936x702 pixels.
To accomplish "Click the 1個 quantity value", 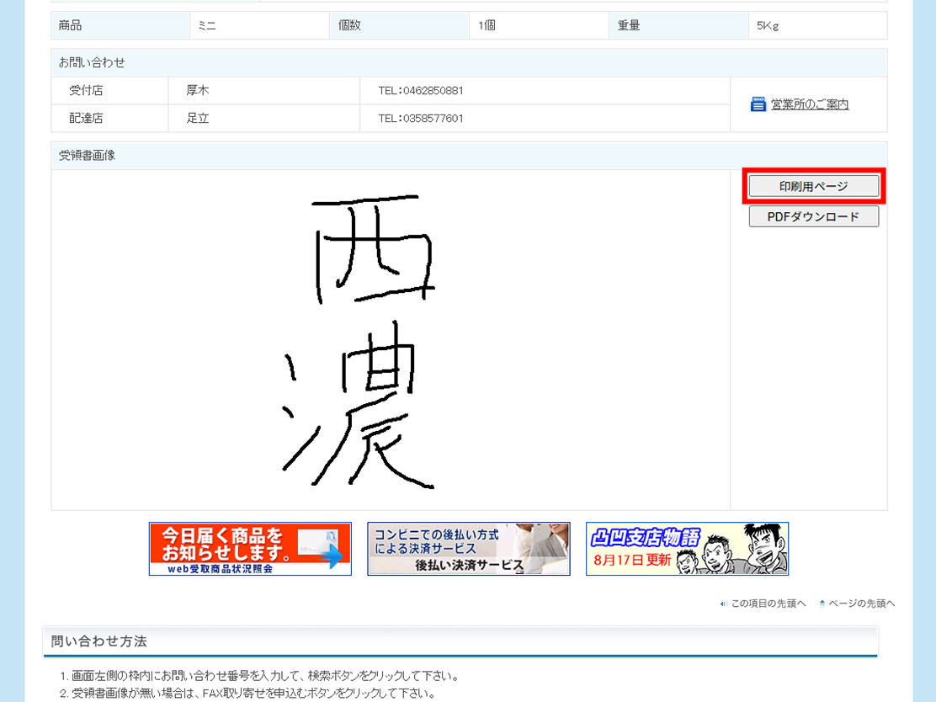I will coord(487,25).
